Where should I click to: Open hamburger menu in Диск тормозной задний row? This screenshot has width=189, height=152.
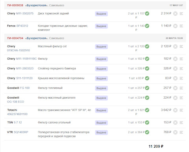coord(181,13)
